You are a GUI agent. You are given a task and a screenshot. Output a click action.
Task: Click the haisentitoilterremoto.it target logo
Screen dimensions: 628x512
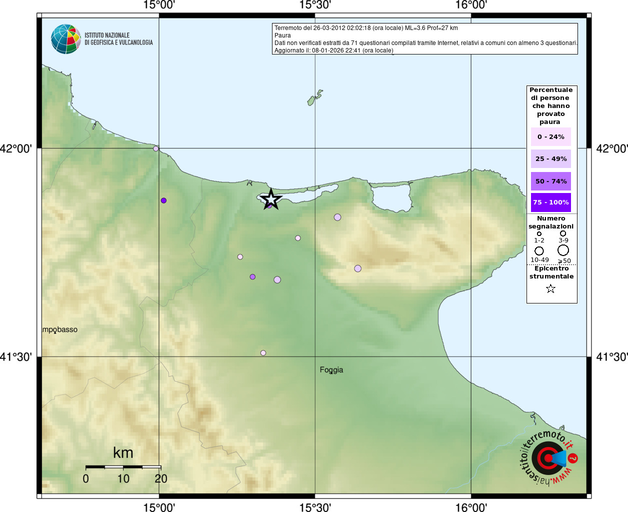(x=548, y=458)
